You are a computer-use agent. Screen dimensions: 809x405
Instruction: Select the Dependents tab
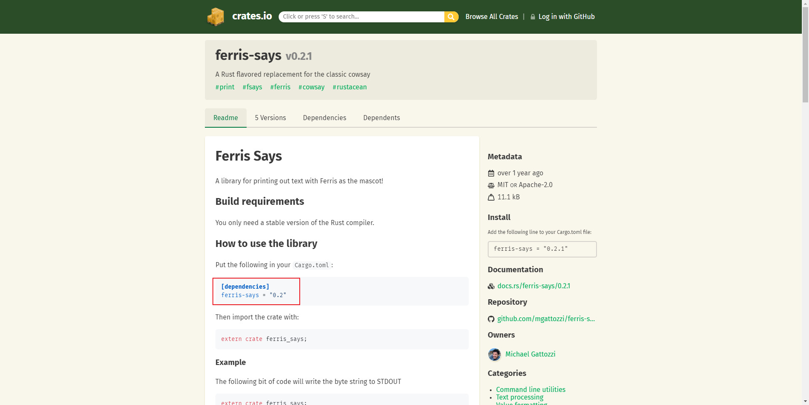(382, 118)
